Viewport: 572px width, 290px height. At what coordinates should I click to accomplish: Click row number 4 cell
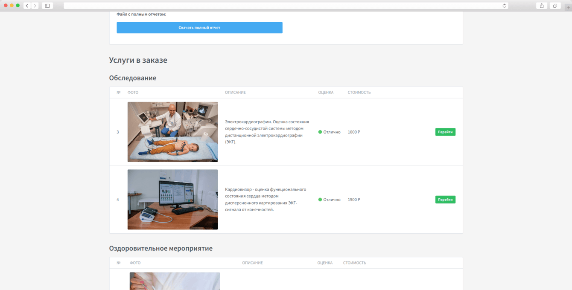pyautogui.click(x=118, y=200)
